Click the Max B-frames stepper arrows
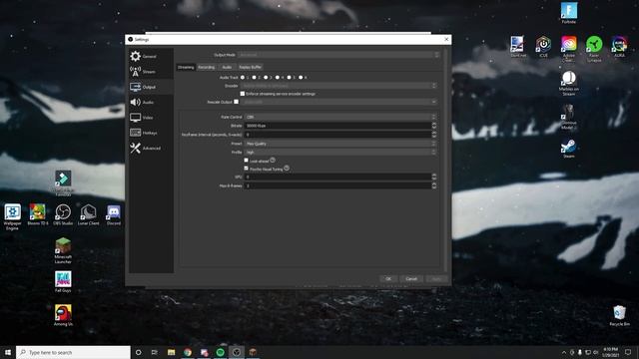Viewport: 639px width, 359px height. [434, 185]
